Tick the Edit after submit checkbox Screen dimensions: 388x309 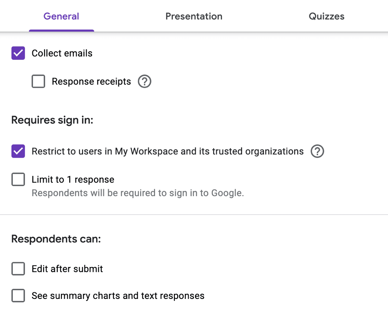click(x=18, y=269)
